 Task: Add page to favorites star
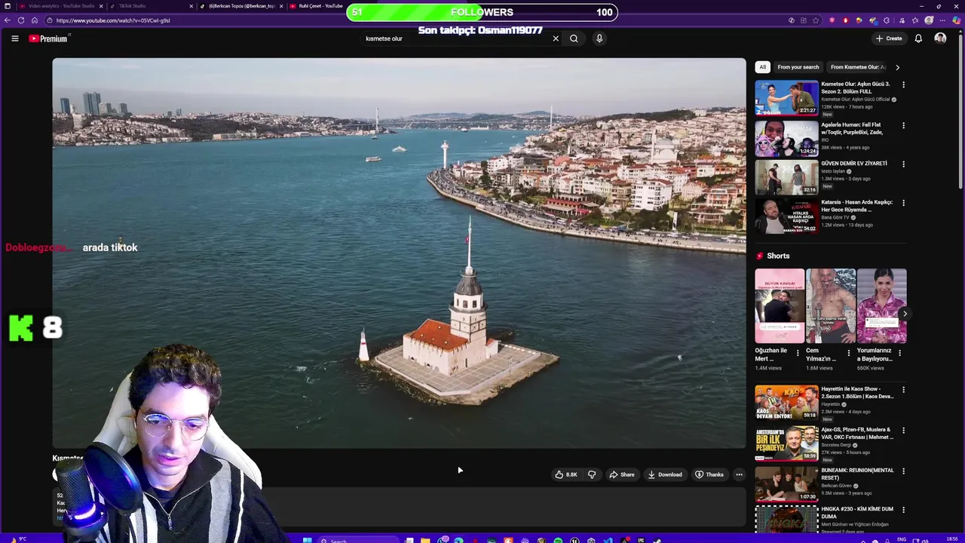point(817,20)
